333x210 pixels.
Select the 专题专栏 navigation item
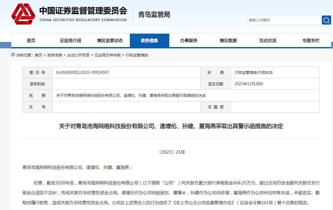(310, 40)
